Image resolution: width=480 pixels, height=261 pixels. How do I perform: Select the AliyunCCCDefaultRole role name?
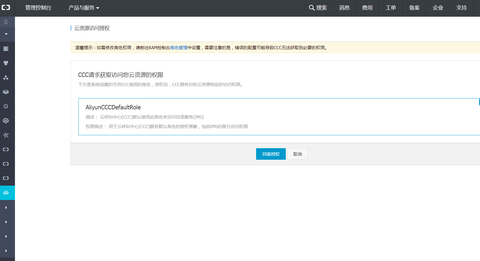(113, 107)
